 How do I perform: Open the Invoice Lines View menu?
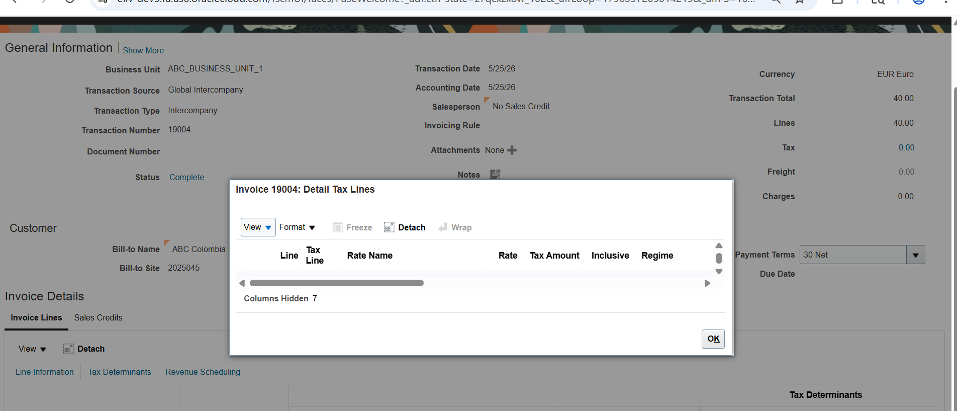click(x=32, y=349)
